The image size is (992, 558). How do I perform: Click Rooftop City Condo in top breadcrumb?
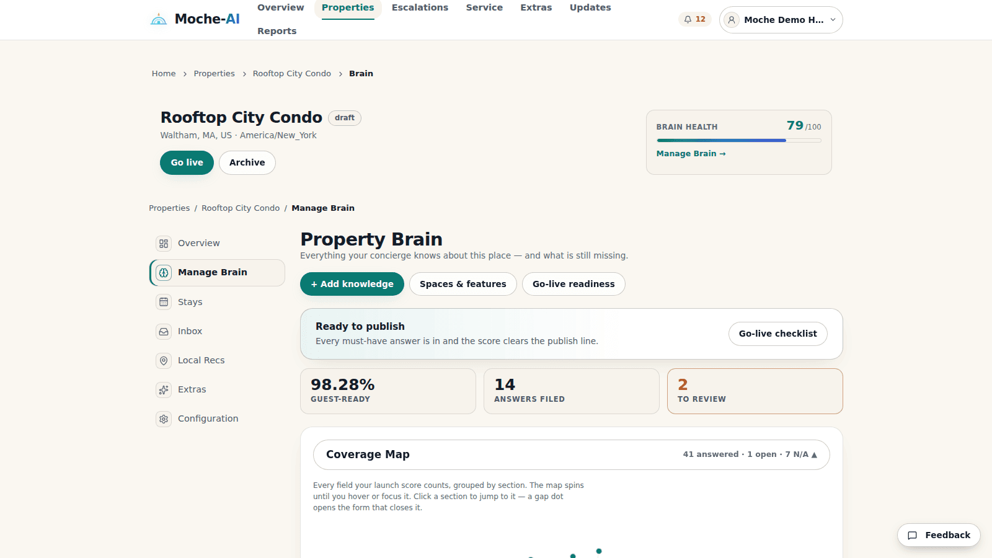[292, 74]
